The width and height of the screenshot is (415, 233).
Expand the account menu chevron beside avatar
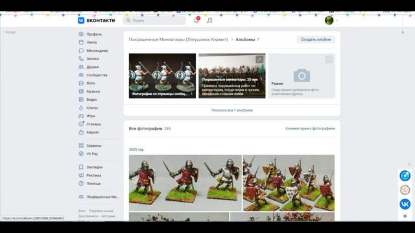pos(337,20)
